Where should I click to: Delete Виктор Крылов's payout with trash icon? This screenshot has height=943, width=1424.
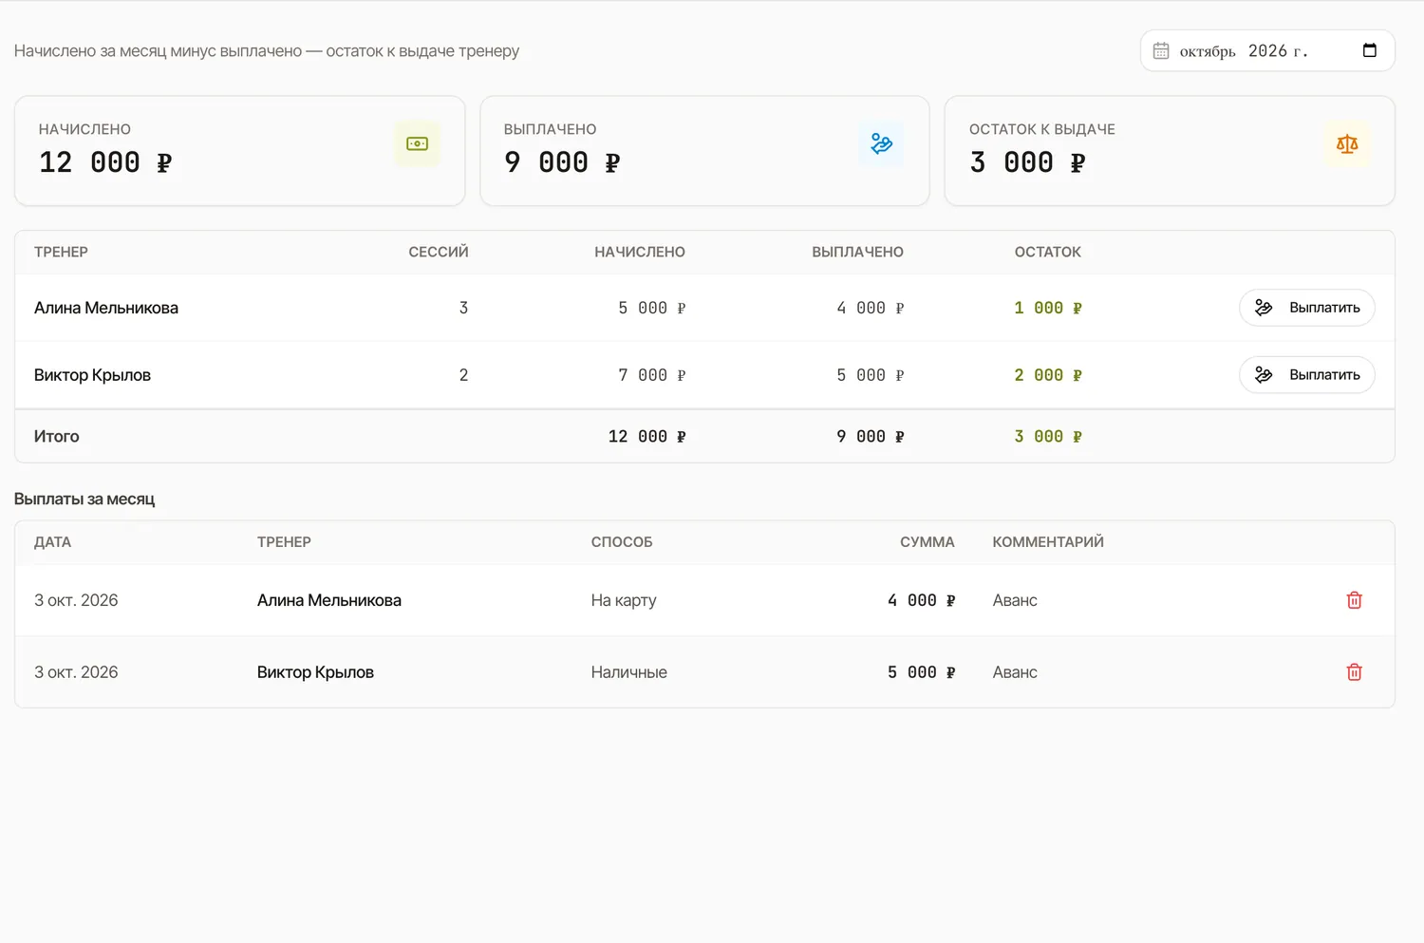(1354, 672)
